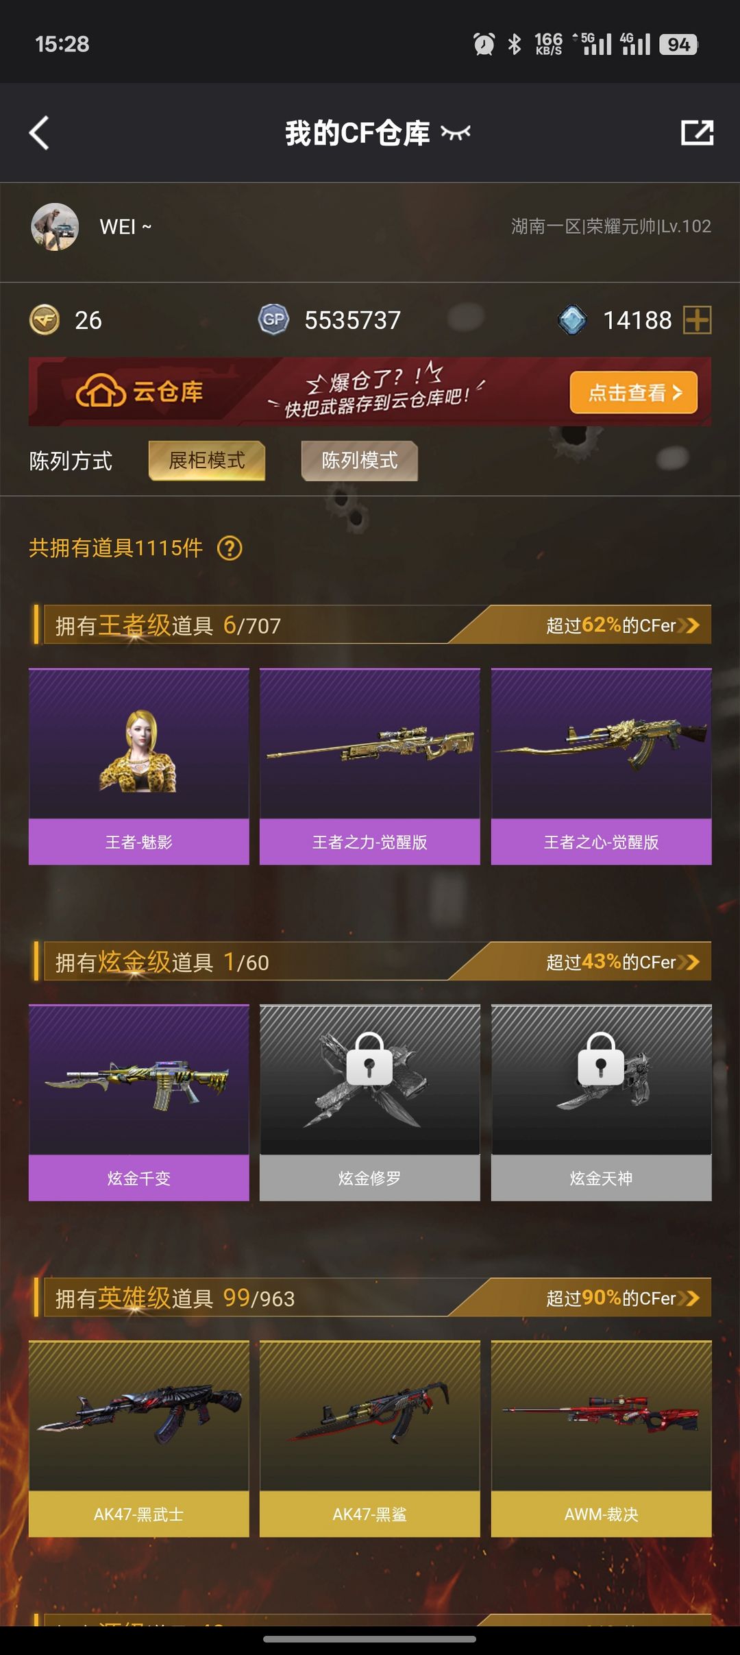Expand the 炫金级道具 section arrow

point(689,962)
